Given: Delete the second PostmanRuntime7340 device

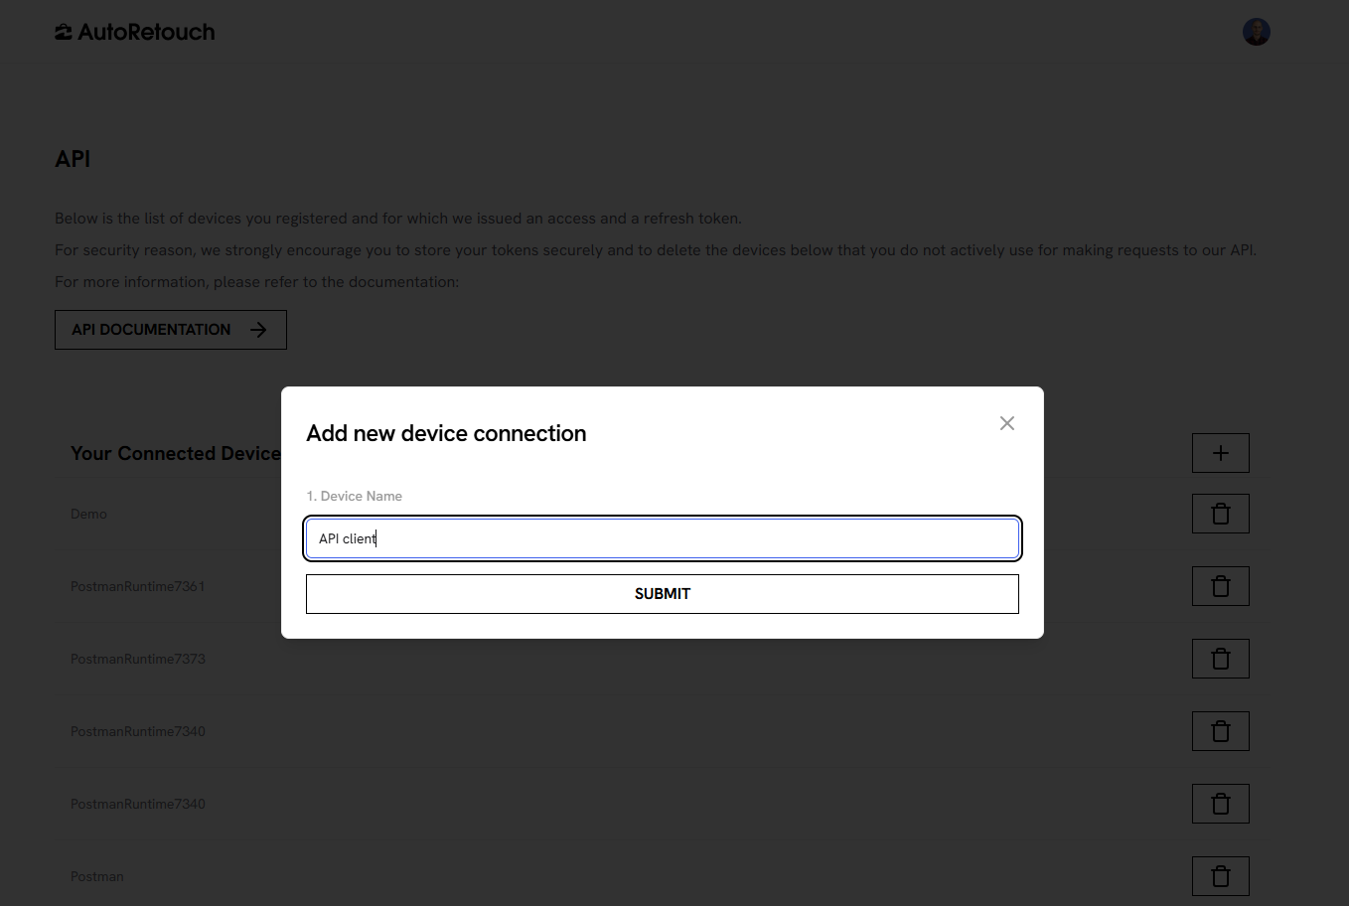Looking at the screenshot, I should 1221,804.
